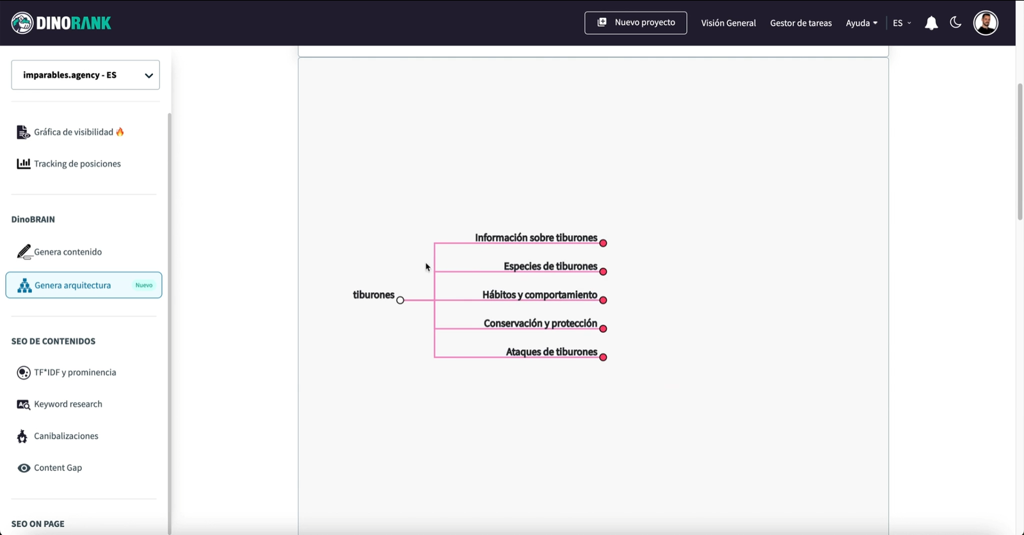Viewport: 1024px width, 535px height.
Task: Click the Canibalizaciones icon
Action: (x=22, y=436)
